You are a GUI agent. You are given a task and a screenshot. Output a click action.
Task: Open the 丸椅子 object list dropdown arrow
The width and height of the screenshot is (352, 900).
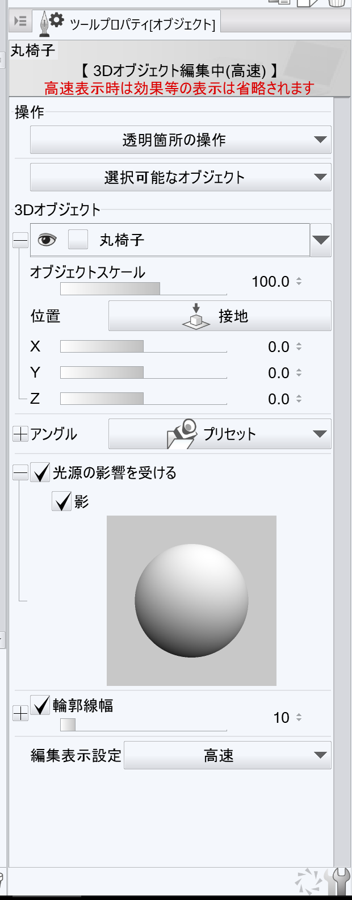(321, 240)
